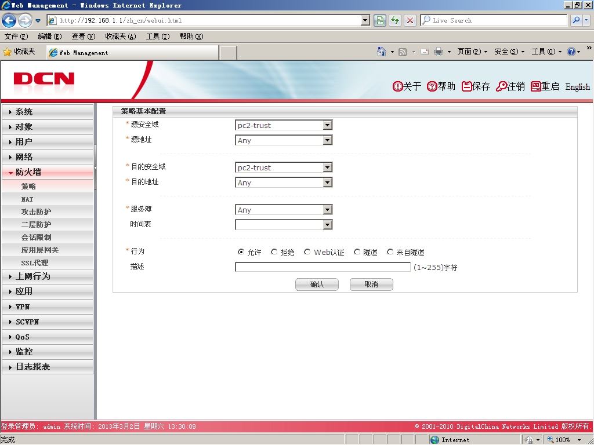Click the browser Forward arrow button
Image resolution: width=594 pixels, height=445 pixels.
[x=25, y=20]
